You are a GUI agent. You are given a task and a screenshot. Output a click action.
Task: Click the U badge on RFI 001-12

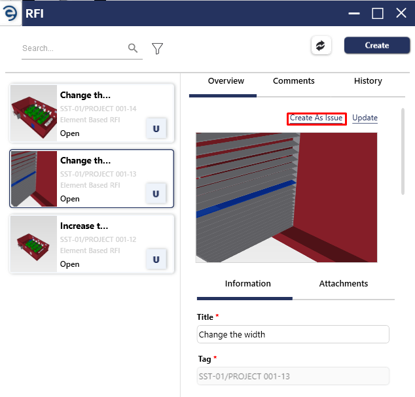pos(156,259)
